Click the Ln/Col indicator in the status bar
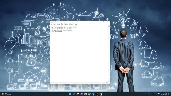The height and width of the screenshot is (96, 171). [x=106, y=83]
